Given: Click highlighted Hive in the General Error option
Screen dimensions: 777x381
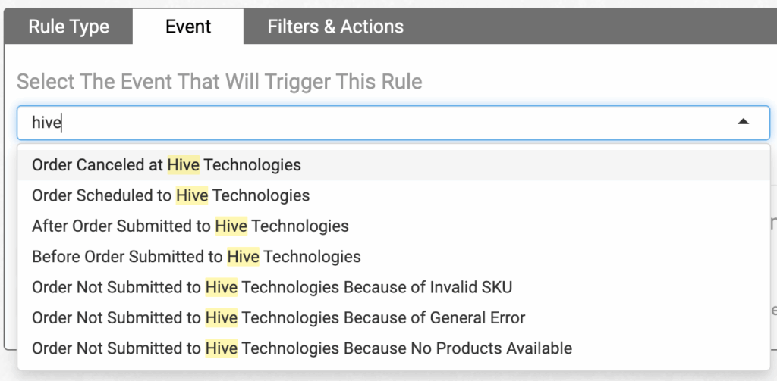Looking at the screenshot, I should [222, 317].
